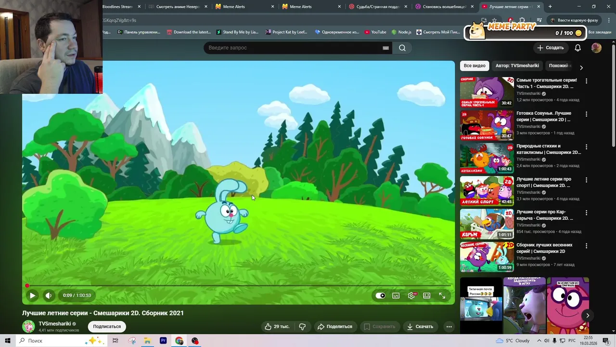Open options for Готовка Совуньи video
The width and height of the screenshot is (616, 347).
[586, 114]
